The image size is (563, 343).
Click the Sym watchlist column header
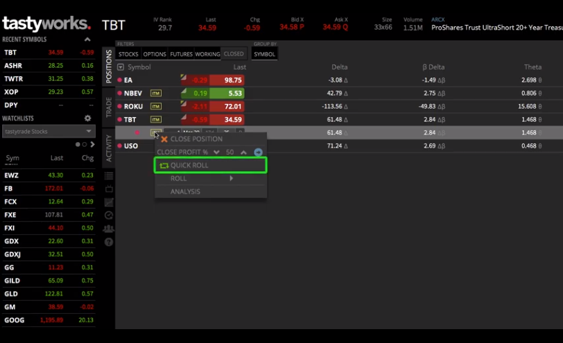(12, 158)
